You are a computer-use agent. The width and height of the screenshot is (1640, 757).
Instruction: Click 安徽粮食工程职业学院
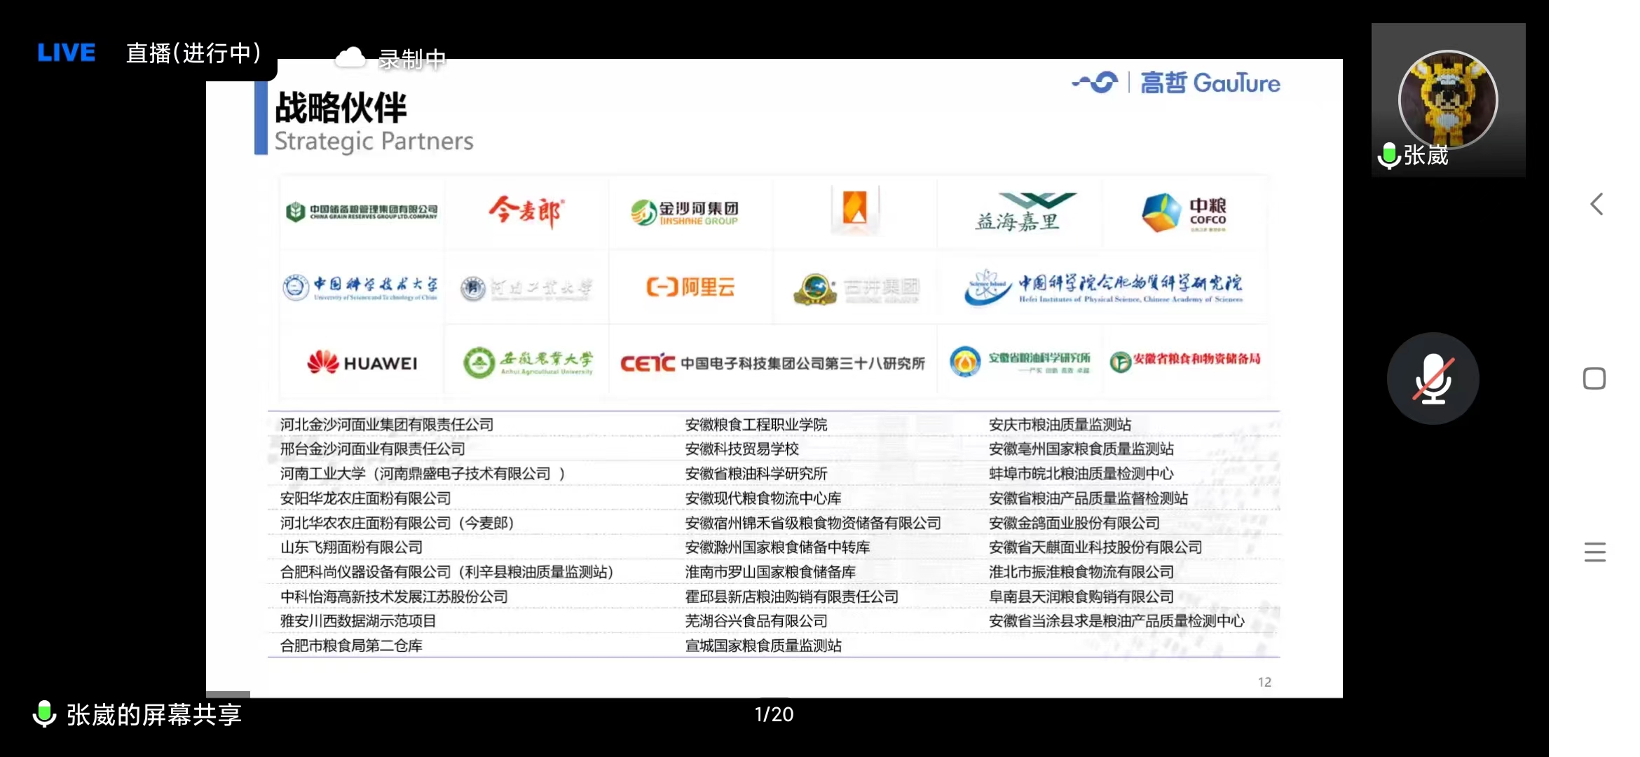coord(756,425)
